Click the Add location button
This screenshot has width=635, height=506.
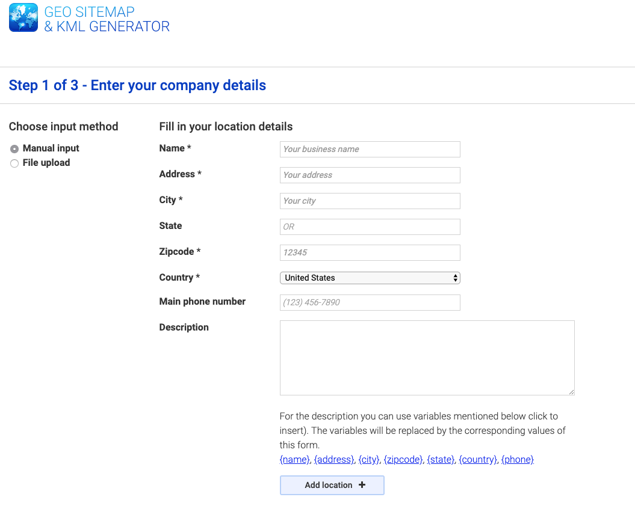click(x=332, y=485)
